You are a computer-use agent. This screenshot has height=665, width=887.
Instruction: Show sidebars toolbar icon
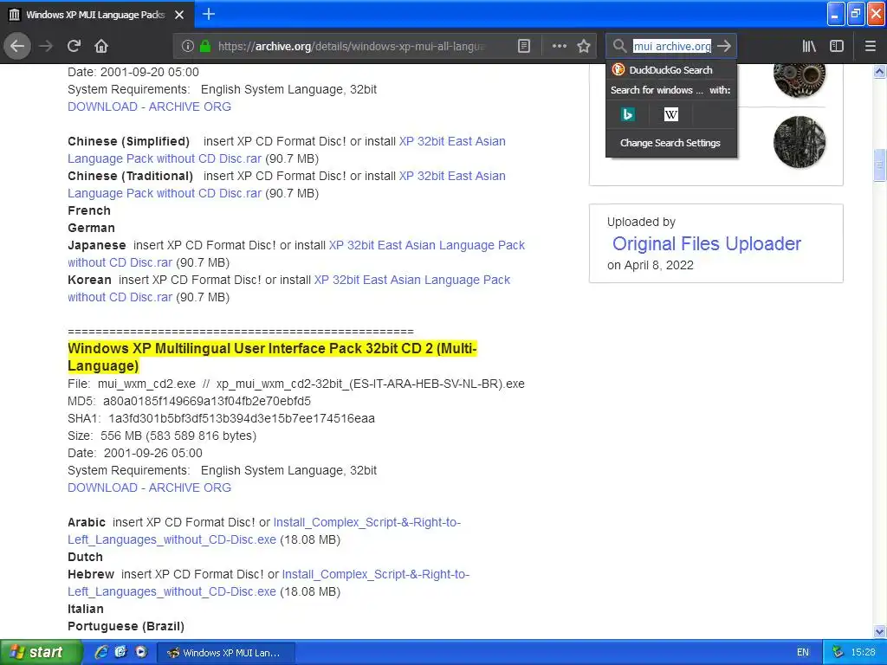tap(837, 47)
